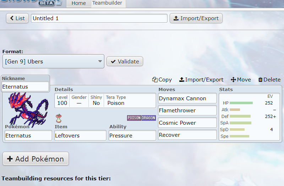
Task: Open the Gender detail
Action: pos(79,101)
